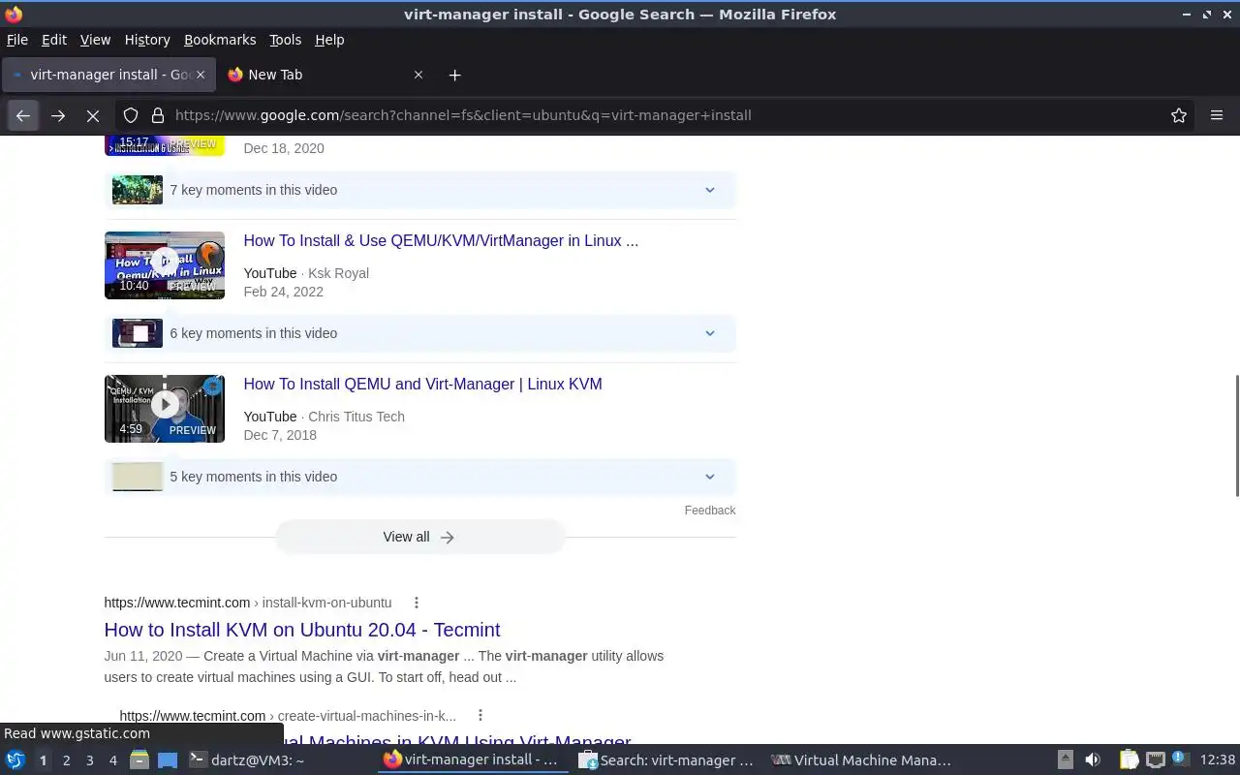Open the History menu
The height and width of the screenshot is (775, 1240).
[x=147, y=40]
